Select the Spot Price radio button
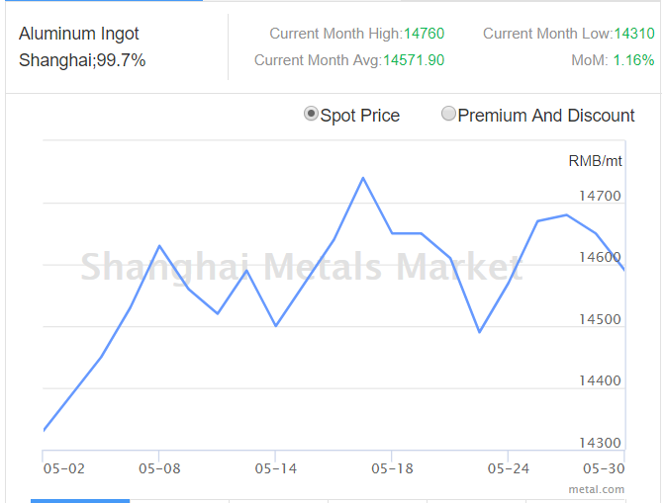The width and height of the screenshot is (666, 503). click(311, 114)
